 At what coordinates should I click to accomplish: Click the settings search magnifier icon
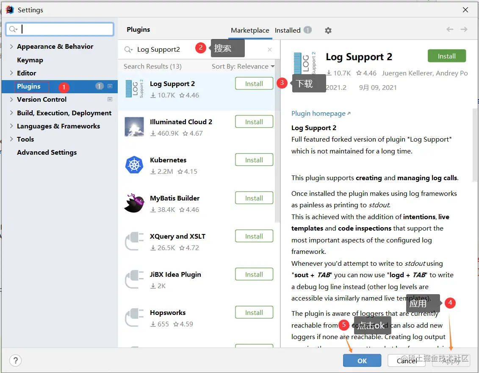pyautogui.click(x=13, y=29)
